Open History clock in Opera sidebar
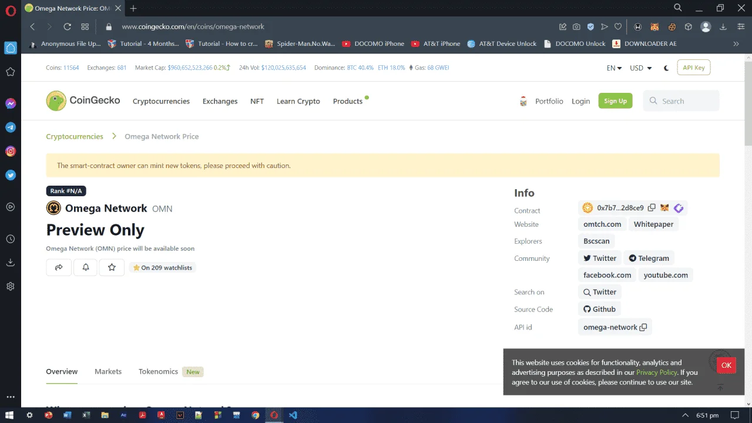This screenshot has width=752, height=423. [x=11, y=239]
